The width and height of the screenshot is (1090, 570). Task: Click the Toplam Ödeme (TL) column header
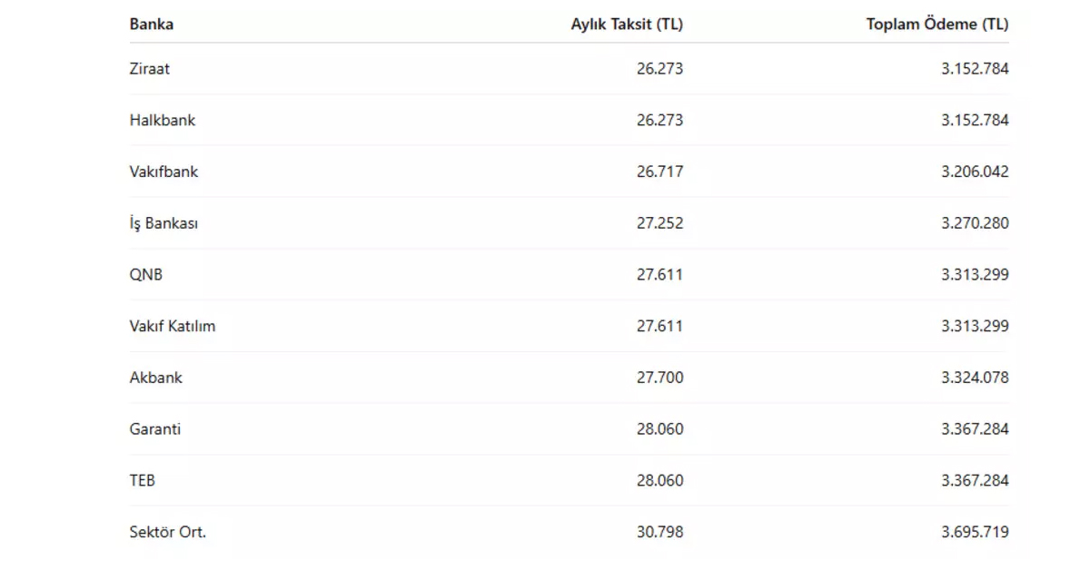936,25
